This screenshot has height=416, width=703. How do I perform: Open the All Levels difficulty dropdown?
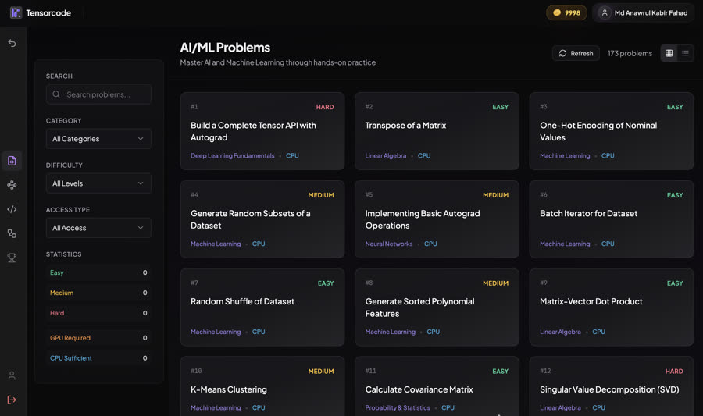[98, 183]
